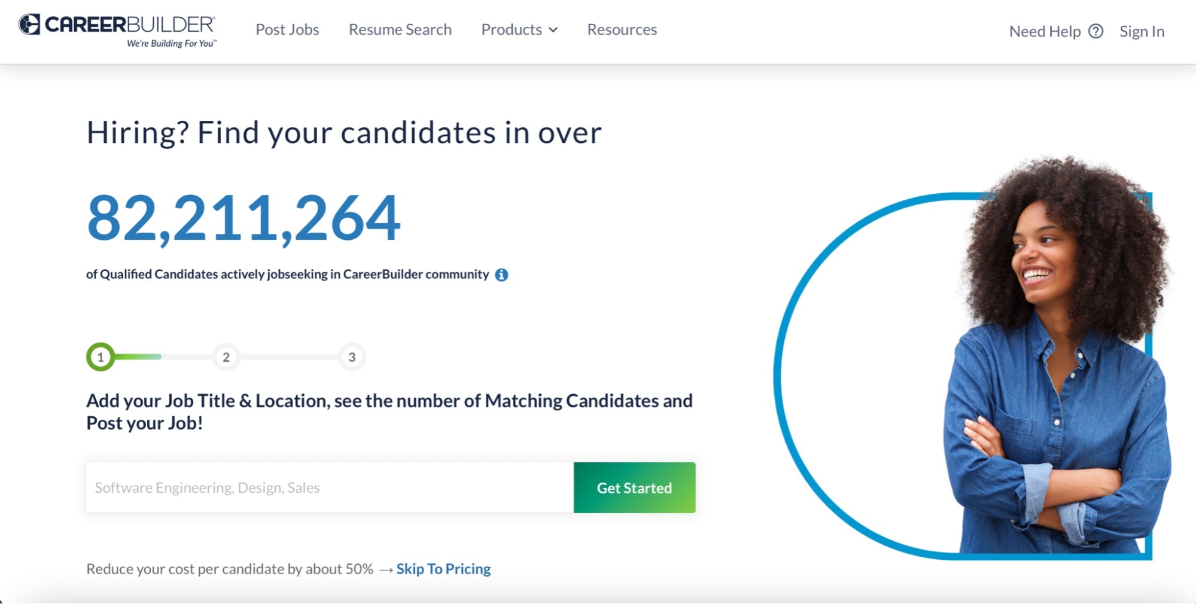Open the Post Jobs page
Image resolution: width=1196 pixels, height=604 pixels.
(287, 30)
